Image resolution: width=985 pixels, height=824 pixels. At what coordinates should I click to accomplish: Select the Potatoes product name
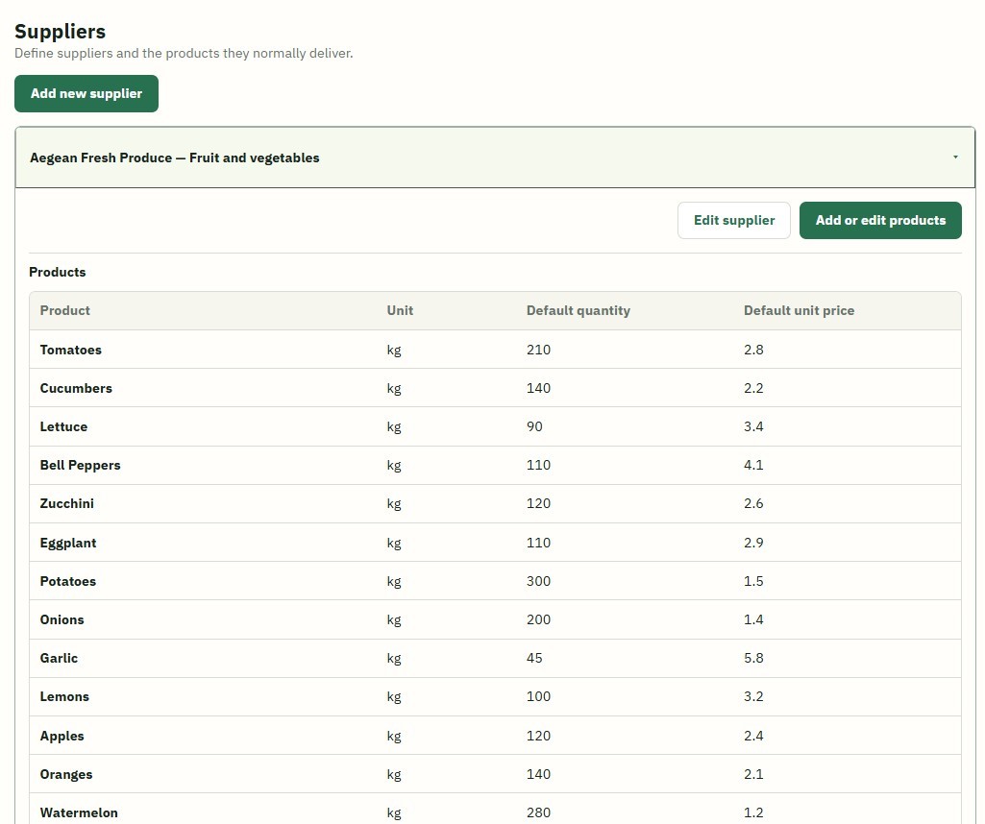68,581
